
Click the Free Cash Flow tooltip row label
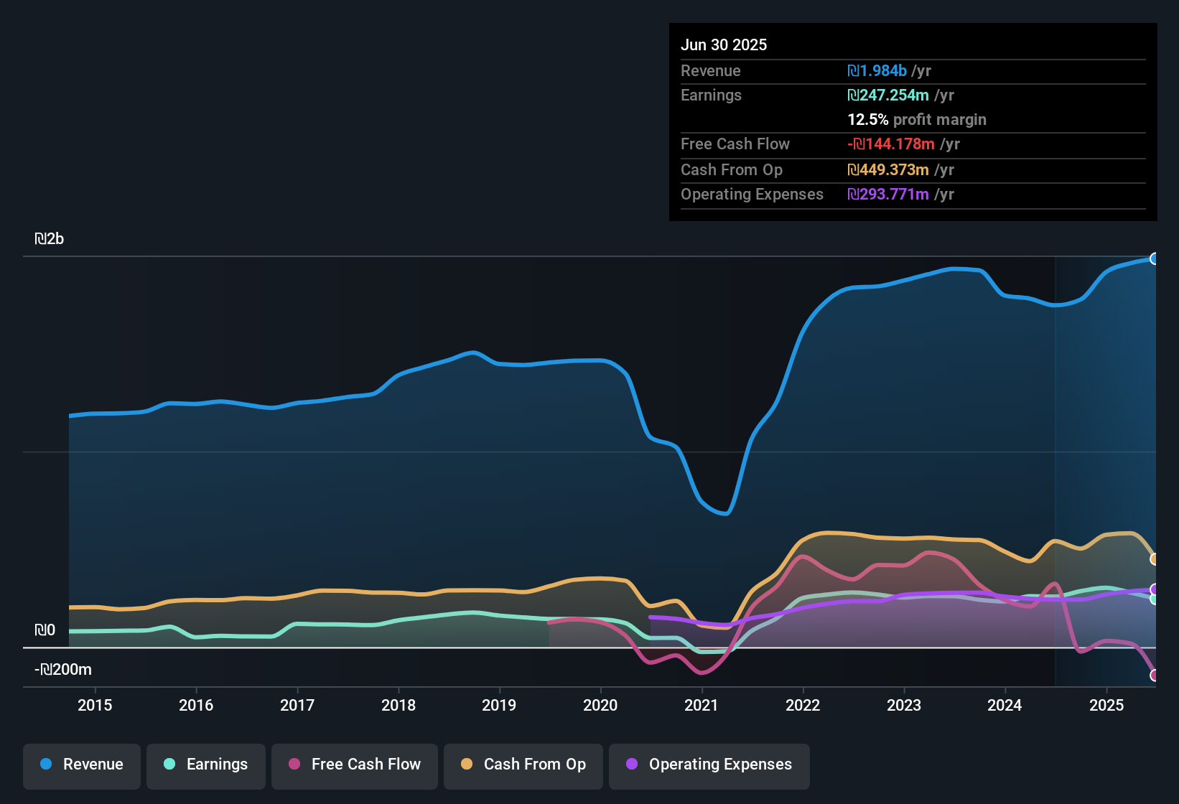coord(735,144)
